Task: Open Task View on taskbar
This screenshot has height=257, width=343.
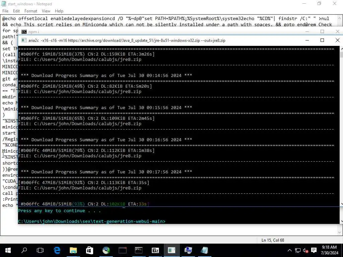Action: 40,250
